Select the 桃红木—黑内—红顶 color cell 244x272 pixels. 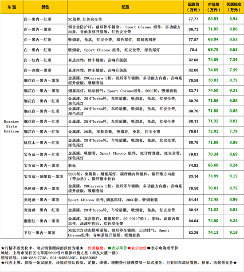click(45, 142)
